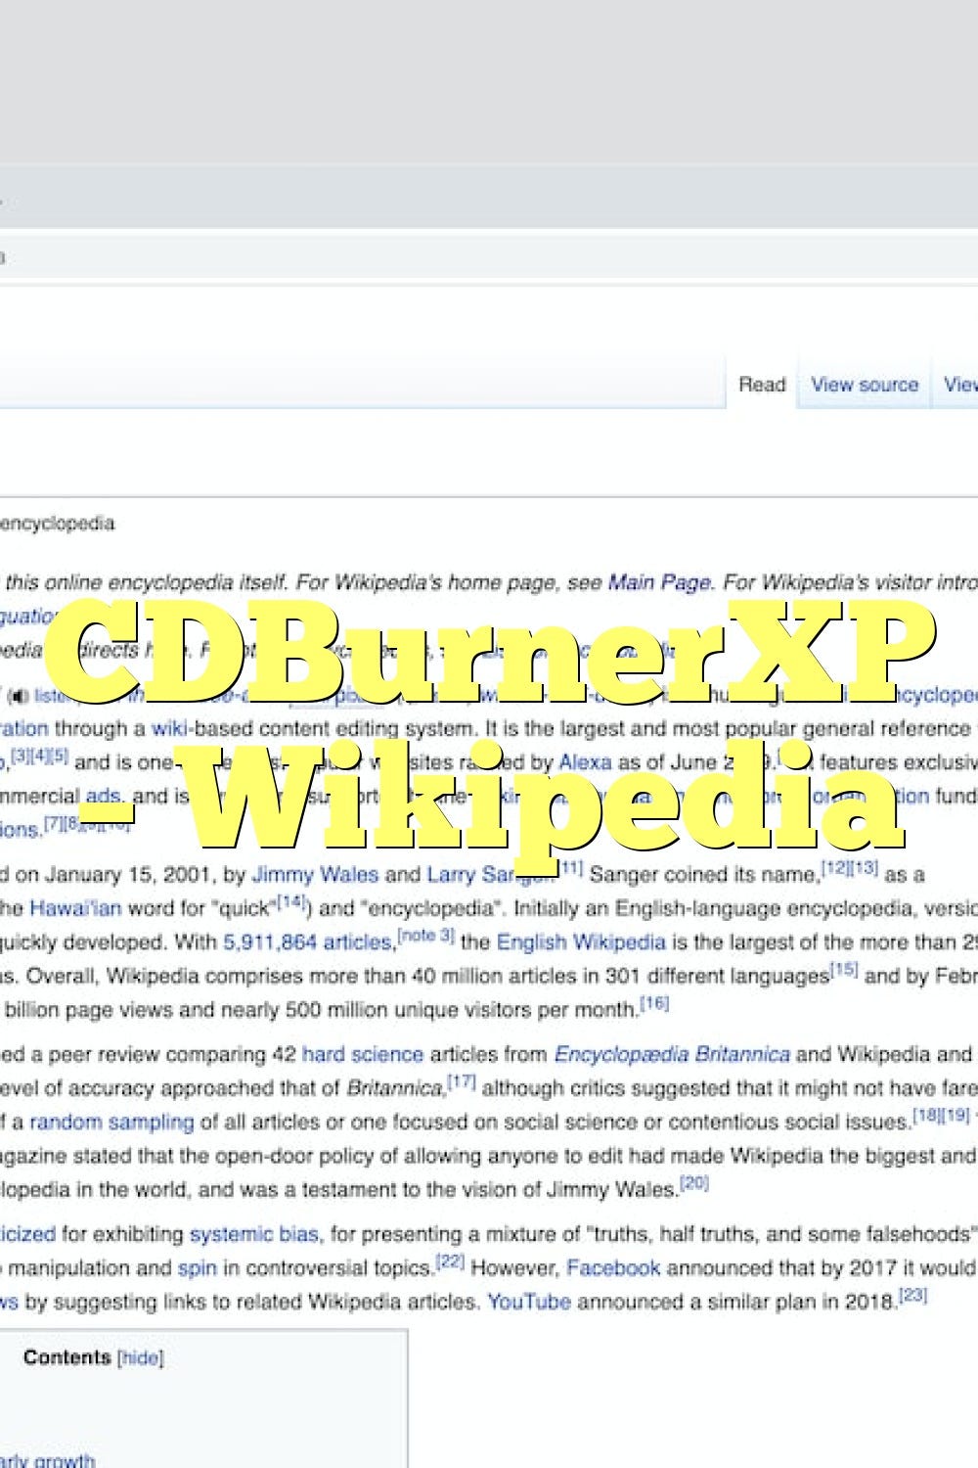
Task: Select the 'Contents' heading text
Action: point(67,1357)
